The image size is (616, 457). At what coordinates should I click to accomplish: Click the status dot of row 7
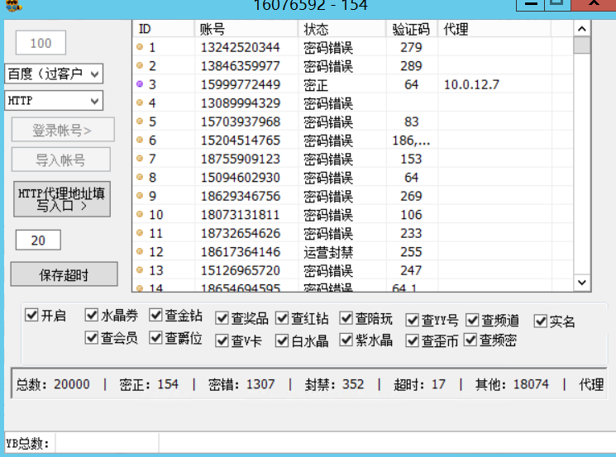pyautogui.click(x=140, y=159)
